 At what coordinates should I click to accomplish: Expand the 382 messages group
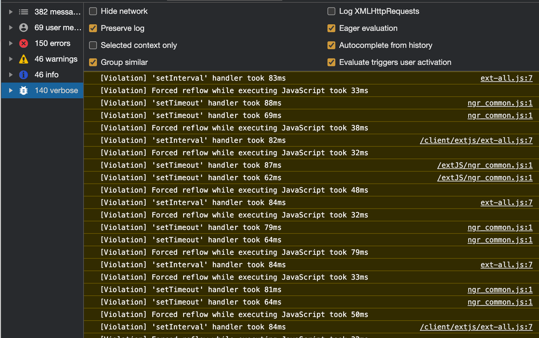click(11, 12)
